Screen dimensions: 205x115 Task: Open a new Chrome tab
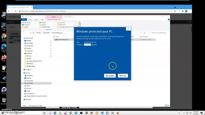point(35,7)
